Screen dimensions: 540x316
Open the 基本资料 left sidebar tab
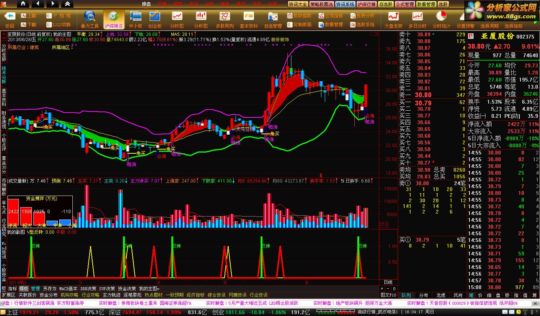pos(3,98)
